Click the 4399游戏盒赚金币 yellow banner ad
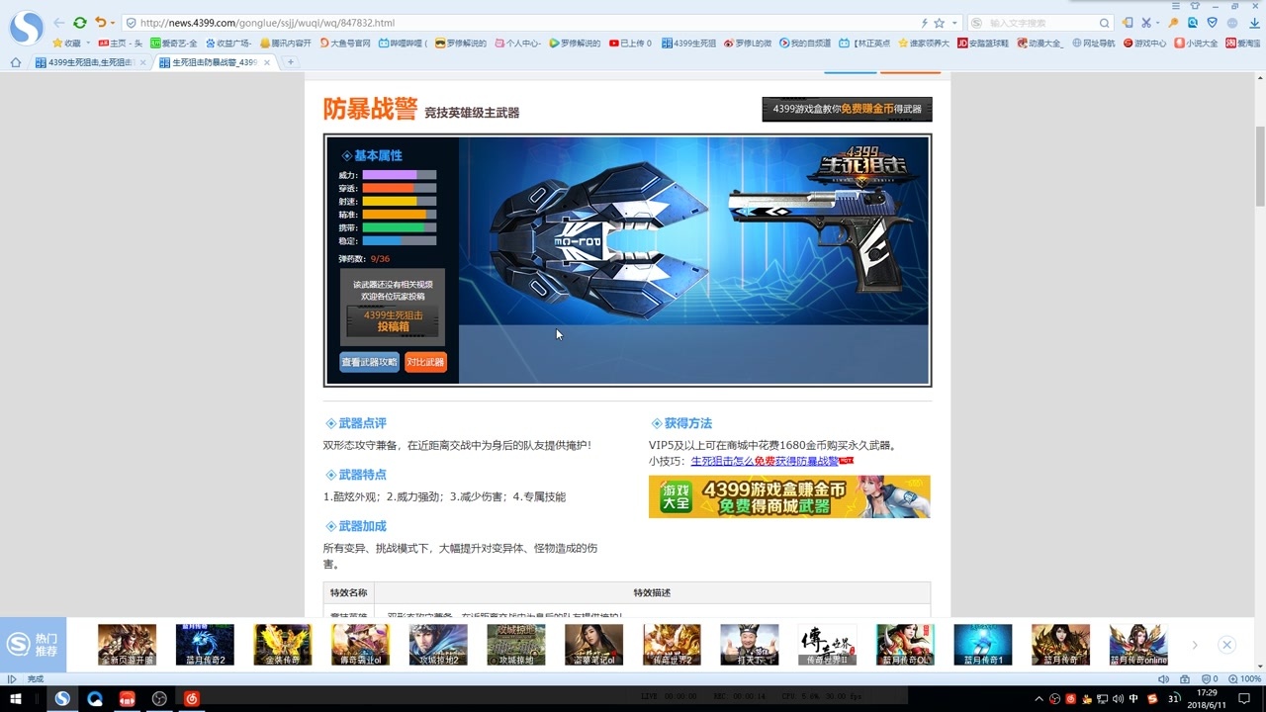1266x712 pixels. pos(789,496)
